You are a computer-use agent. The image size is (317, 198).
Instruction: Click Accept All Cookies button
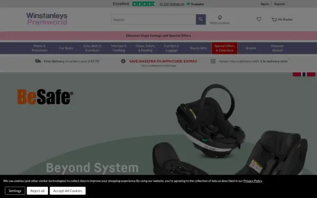tap(68, 191)
